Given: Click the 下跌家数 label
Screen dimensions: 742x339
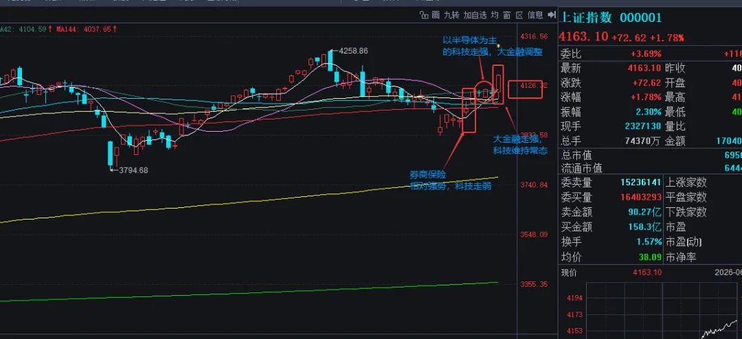Looking at the screenshot, I should coord(686,212).
